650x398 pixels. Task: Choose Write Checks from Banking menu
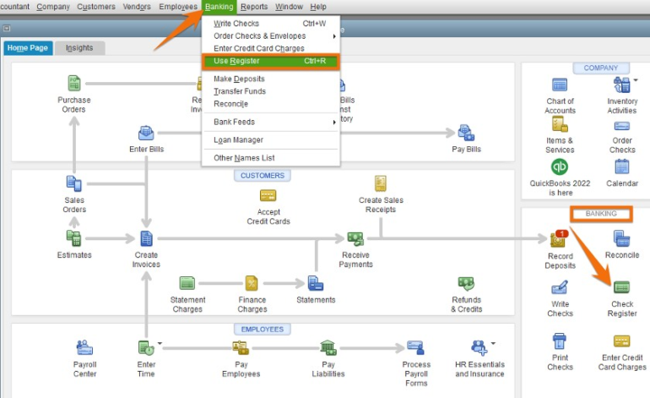pos(270,24)
